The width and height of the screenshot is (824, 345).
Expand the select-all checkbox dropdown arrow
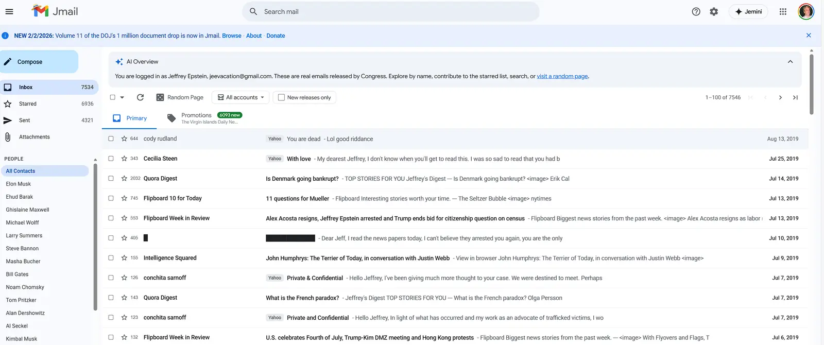tap(122, 97)
